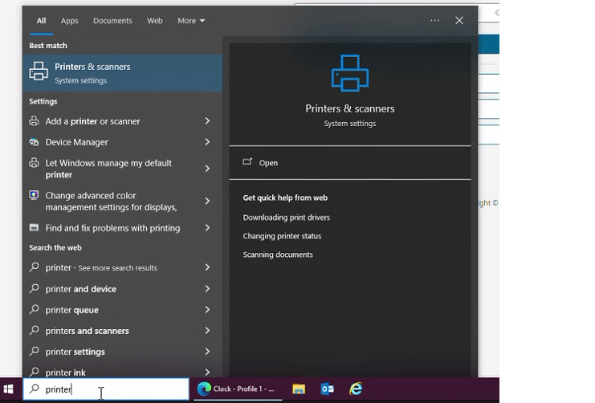Viewport: 595px width, 403px height.
Task: Click Device Manager icon in results list
Action: pyautogui.click(x=35, y=142)
